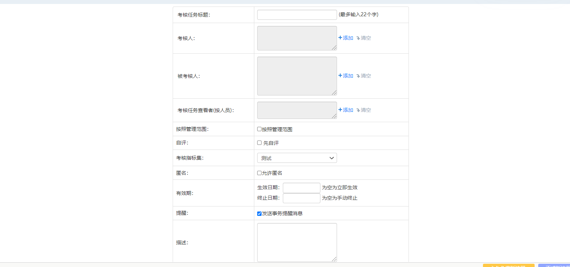Image resolution: width=570 pixels, height=267 pixels.
Task: Open the 考核指标集 dropdown showing 测试
Action: pyautogui.click(x=297, y=158)
